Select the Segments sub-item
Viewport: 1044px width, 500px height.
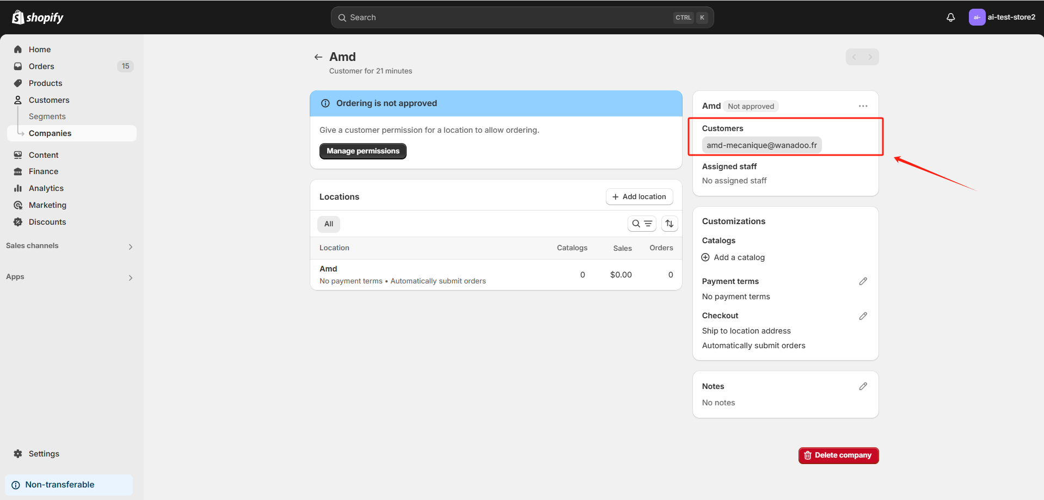coord(47,116)
